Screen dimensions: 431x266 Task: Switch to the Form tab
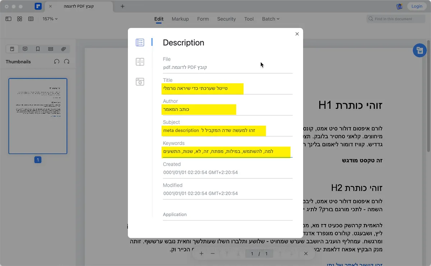(203, 19)
